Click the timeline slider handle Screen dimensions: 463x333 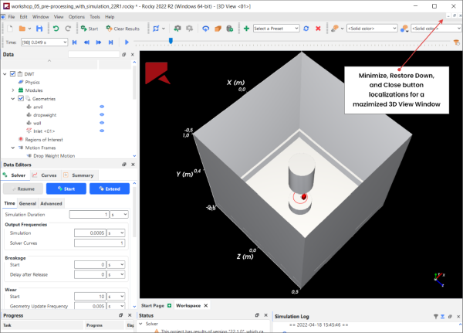tap(170, 41)
